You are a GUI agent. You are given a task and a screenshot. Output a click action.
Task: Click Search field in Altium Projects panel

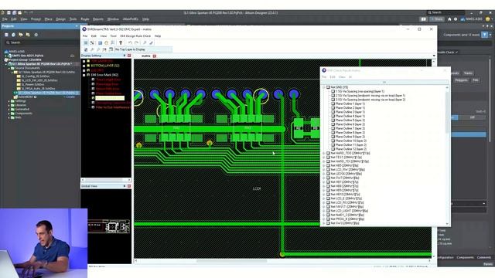(42, 42)
